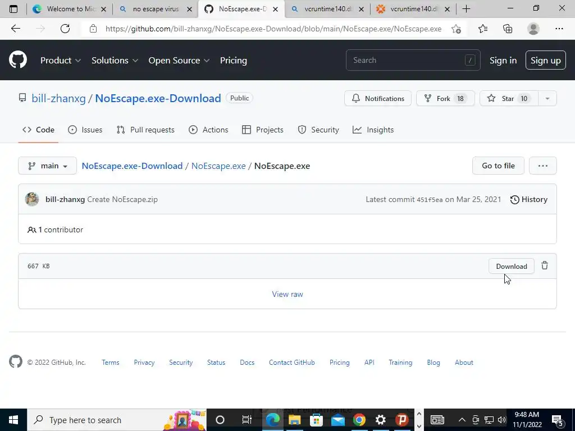Image resolution: width=575 pixels, height=431 pixels.
Task: Click the GitHub search field
Action: click(413, 60)
